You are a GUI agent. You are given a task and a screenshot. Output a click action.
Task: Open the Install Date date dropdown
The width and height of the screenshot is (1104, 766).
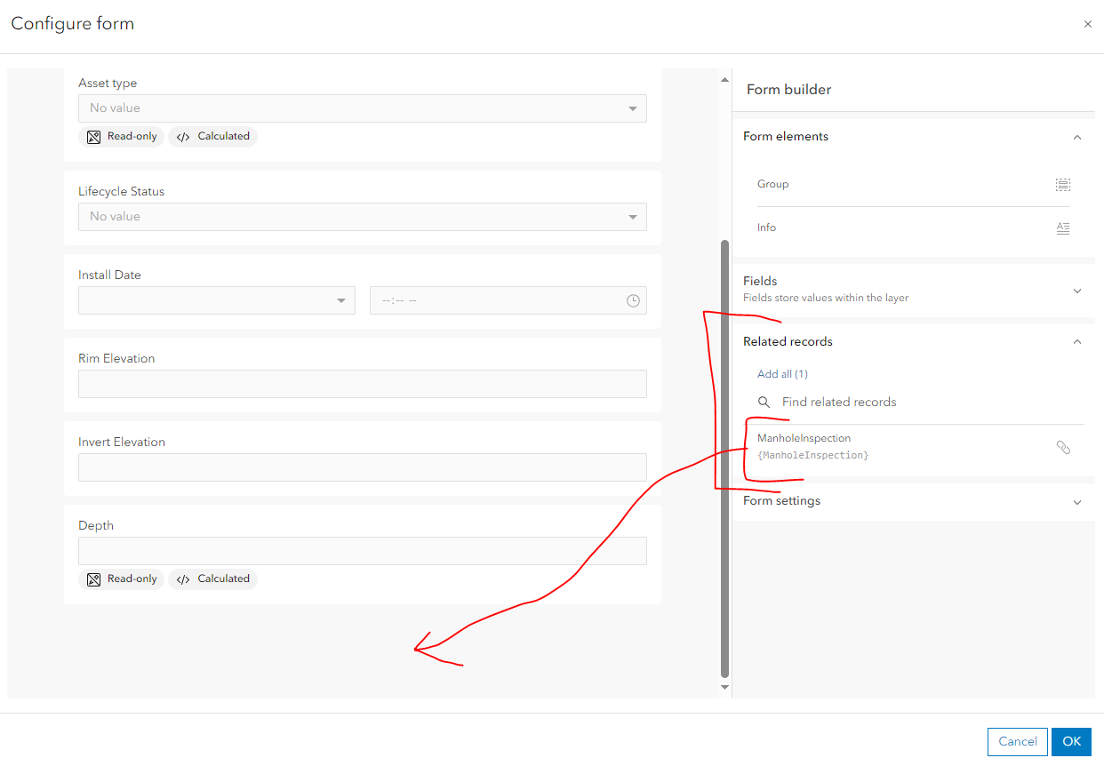[341, 300]
